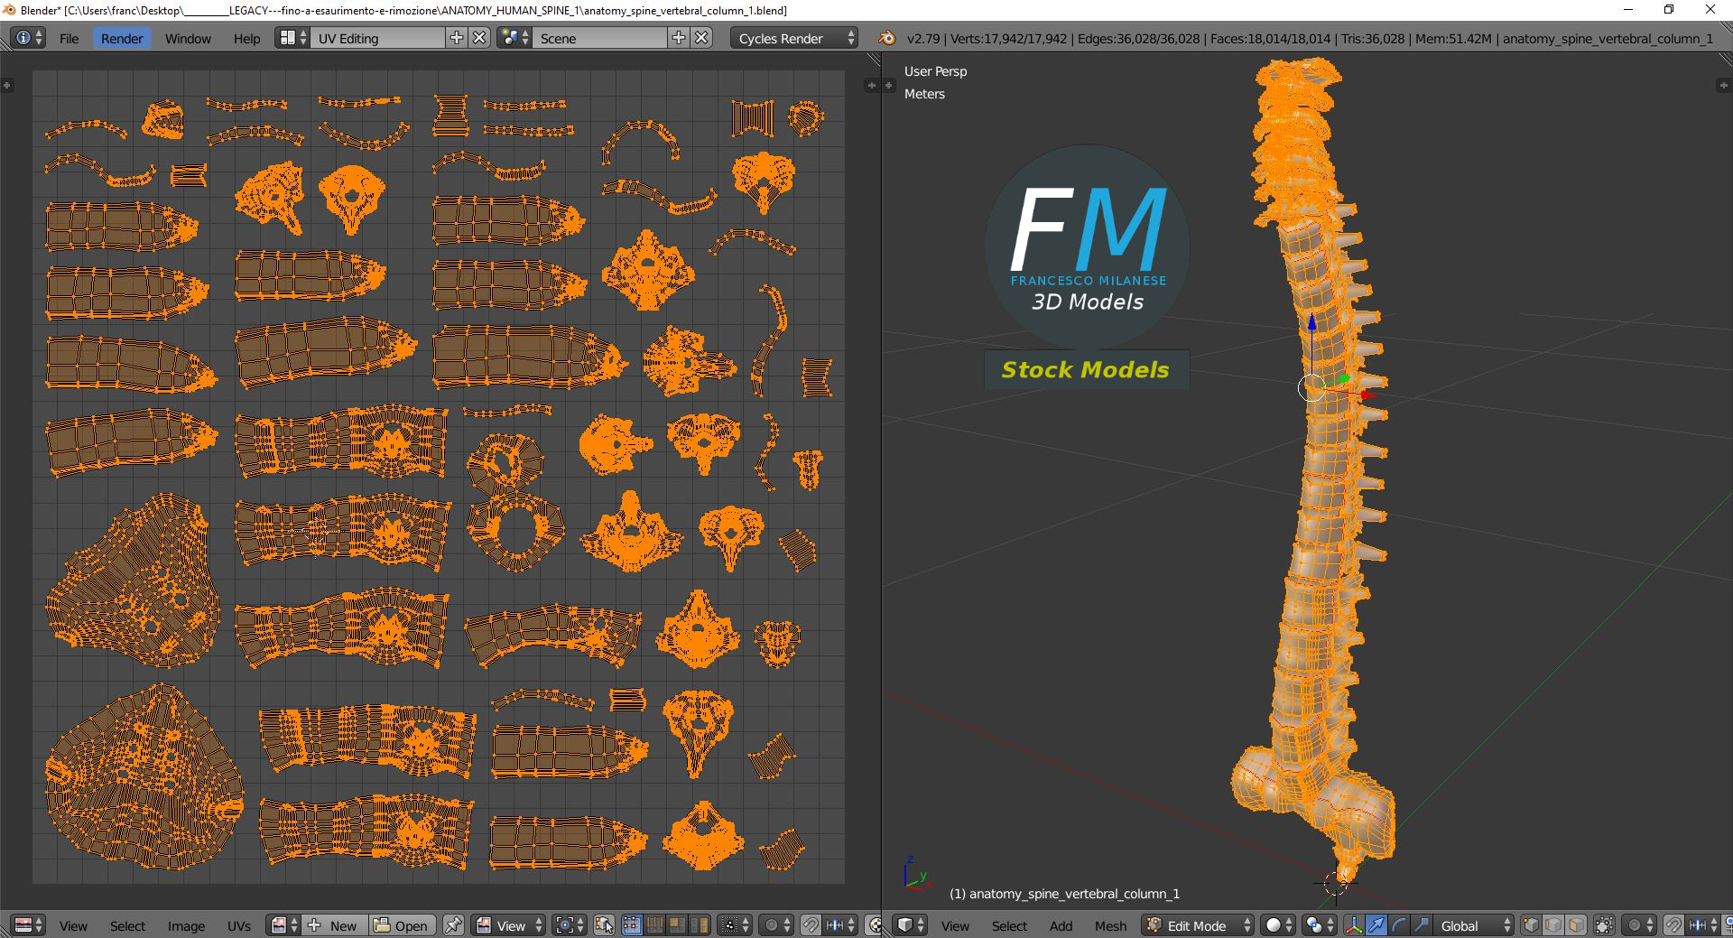Toggle limit selection to visible

point(1605,925)
